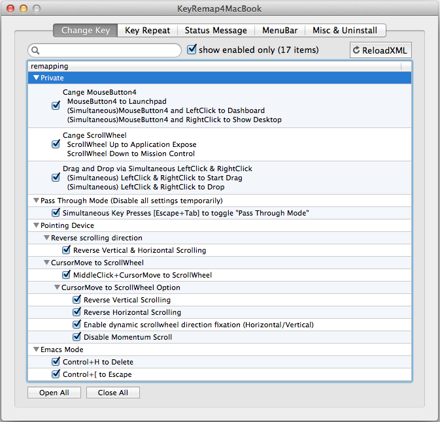Image resolution: width=440 pixels, height=422 pixels.
Task: Uncheck Control+H to Delete
Action: click(x=56, y=361)
